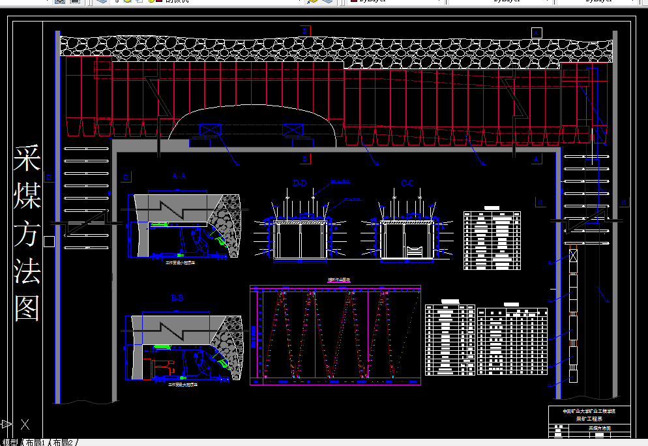Click the red B marker below the gray roadway

point(305,158)
